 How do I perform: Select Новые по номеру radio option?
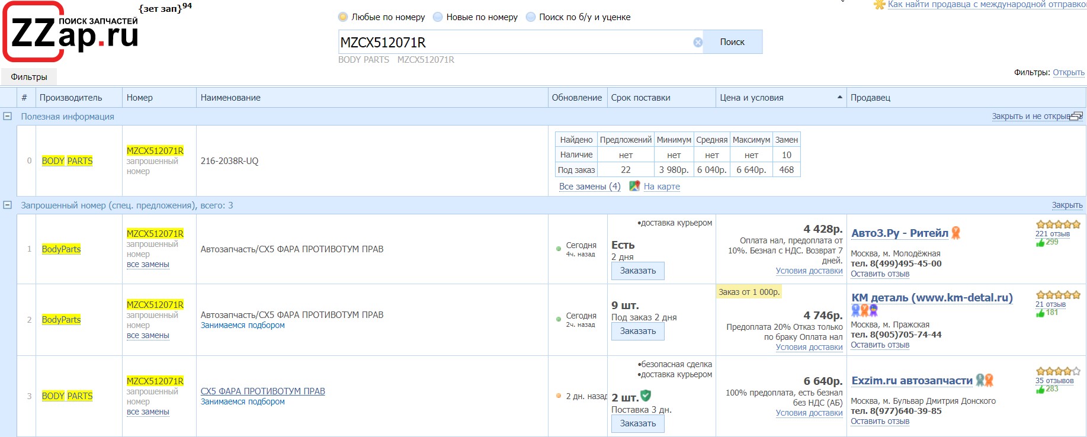(x=438, y=17)
